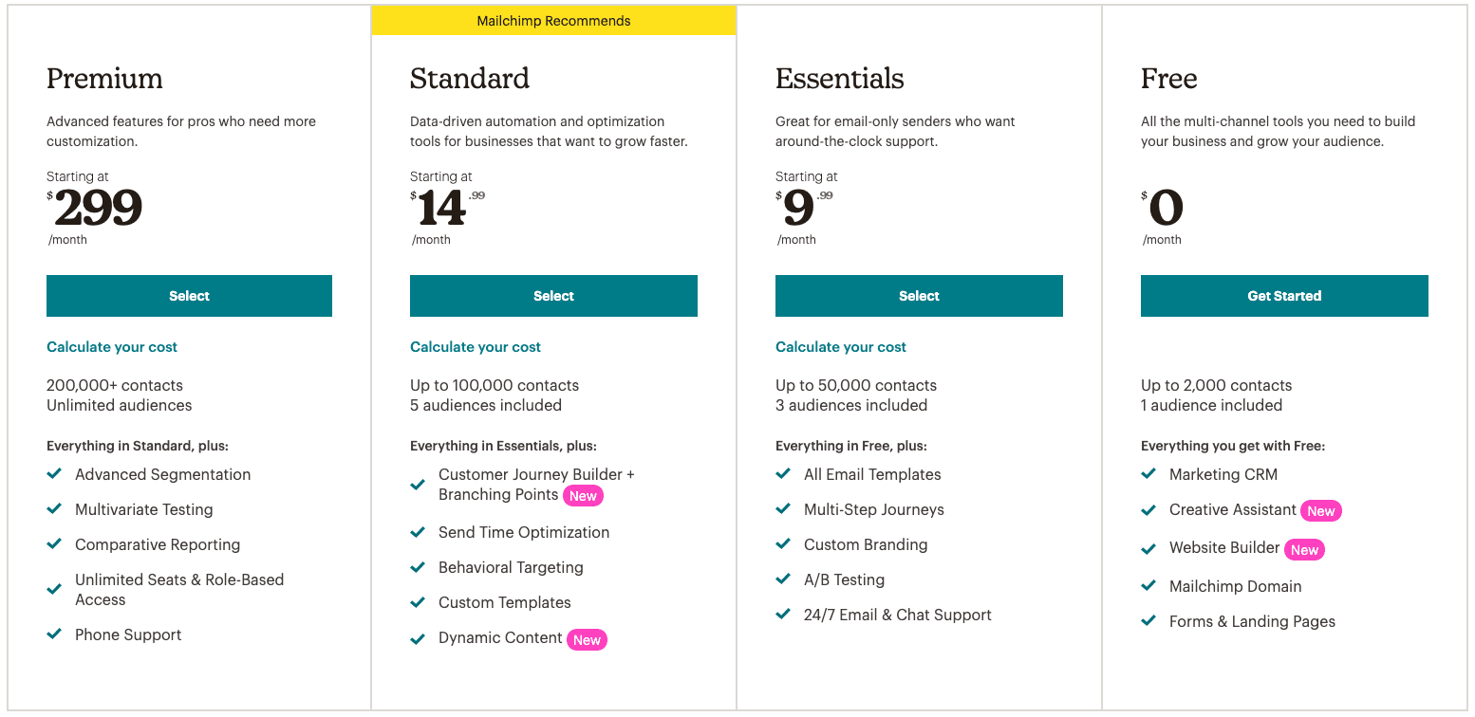
Task: Click the checkmark next to Send Time Optimization
Action: (x=418, y=532)
